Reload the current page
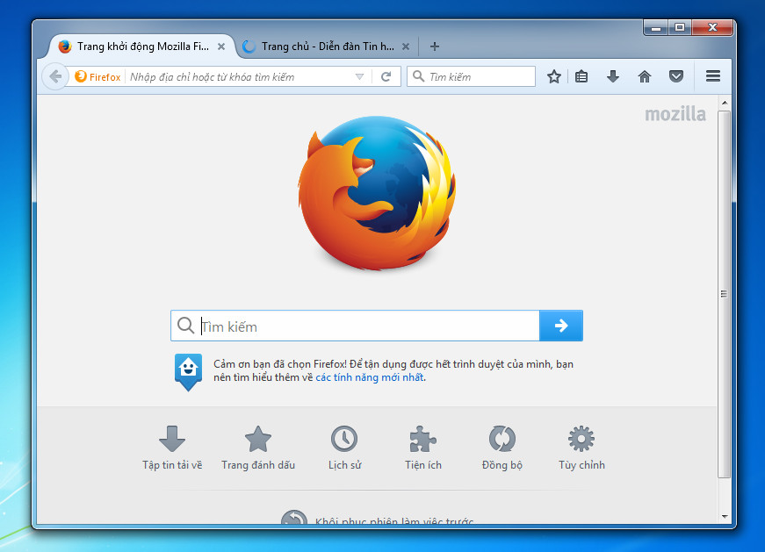 pos(386,76)
